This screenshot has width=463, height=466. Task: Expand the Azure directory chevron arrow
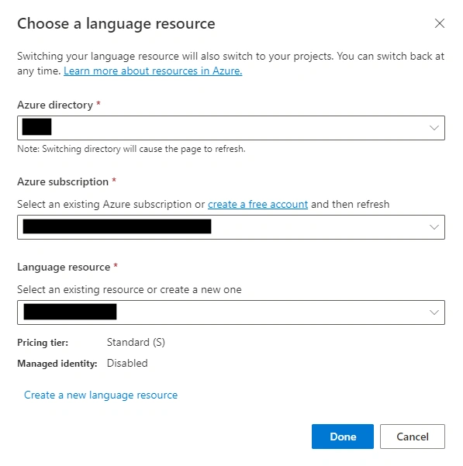[x=434, y=128]
